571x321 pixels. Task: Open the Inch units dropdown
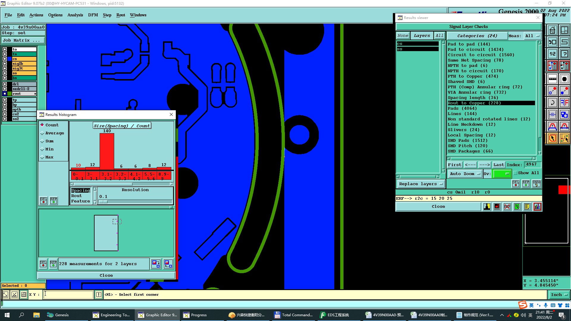tap(559, 295)
